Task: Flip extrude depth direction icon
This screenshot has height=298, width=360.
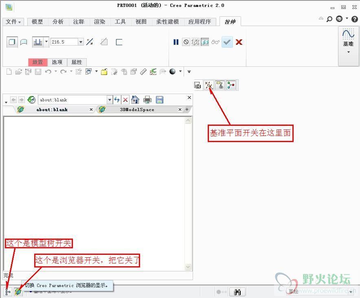Action: (90, 42)
